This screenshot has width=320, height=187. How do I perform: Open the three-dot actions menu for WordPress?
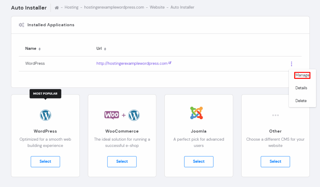tap(291, 64)
